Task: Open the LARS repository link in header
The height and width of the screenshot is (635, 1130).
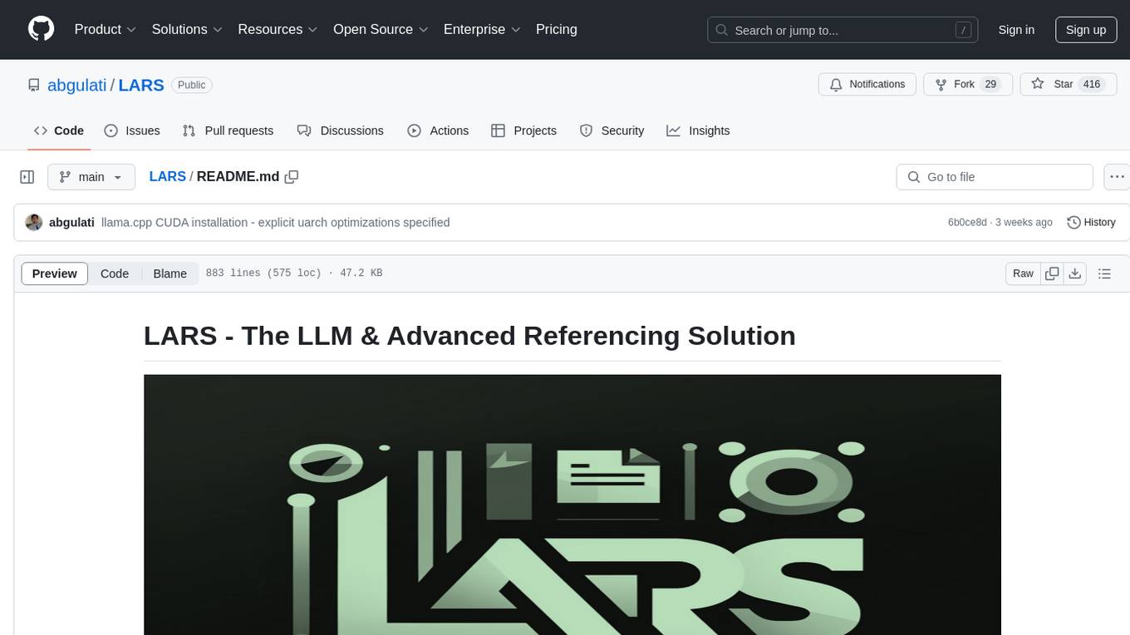Action: [141, 85]
